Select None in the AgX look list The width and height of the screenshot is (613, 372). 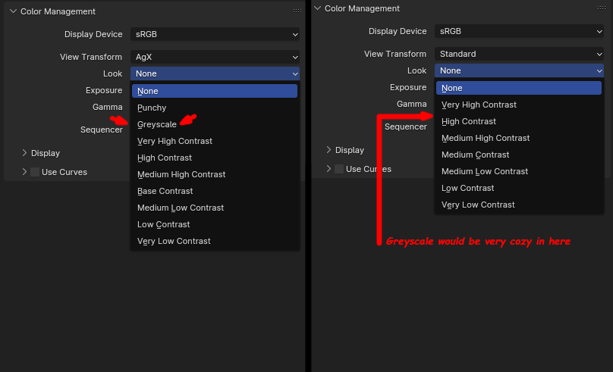(215, 91)
